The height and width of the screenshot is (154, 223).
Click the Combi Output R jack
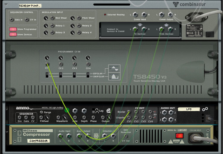[x=171, y=15]
